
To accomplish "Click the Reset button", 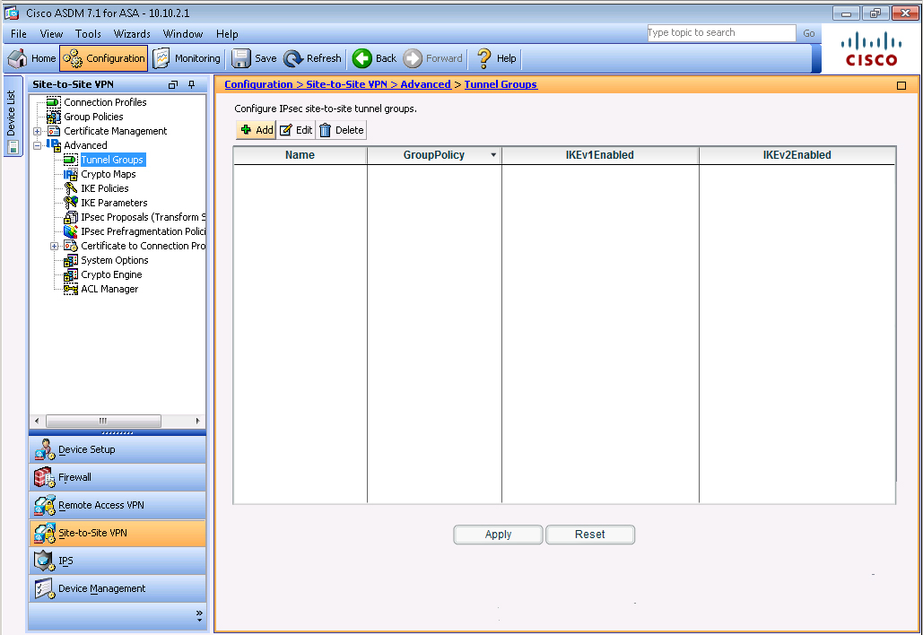I will (590, 535).
